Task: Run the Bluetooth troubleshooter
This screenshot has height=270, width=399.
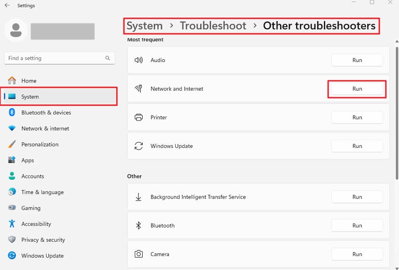Action: tap(357, 225)
